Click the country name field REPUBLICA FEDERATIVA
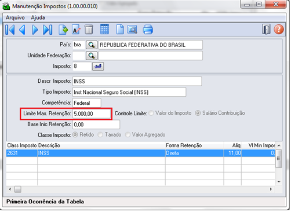This screenshot has height=212, width=291. 151,45
